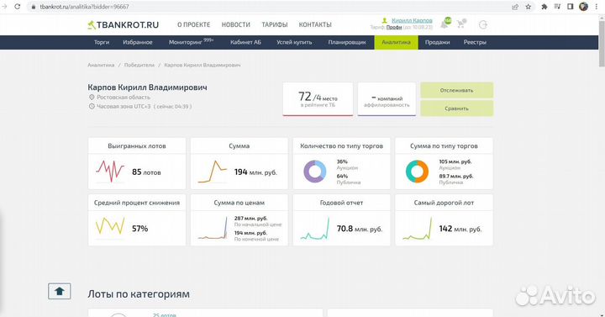605x317 pixels.
Task: Click the location pin icon near Ростовская область
Action: pyautogui.click(x=92, y=98)
